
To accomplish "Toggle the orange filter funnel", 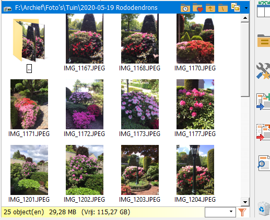I will [x=242, y=212].
